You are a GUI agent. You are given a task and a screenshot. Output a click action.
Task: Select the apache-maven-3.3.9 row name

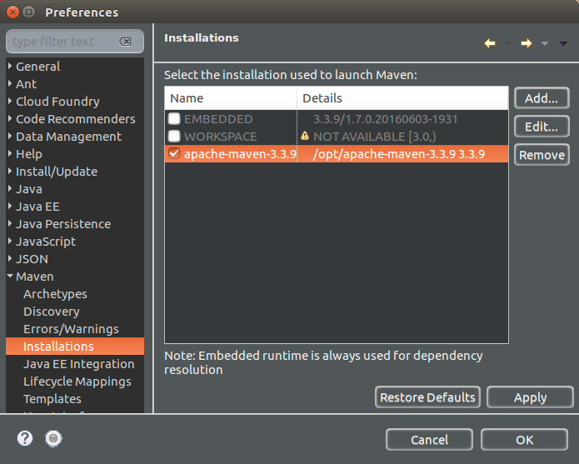click(240, 153)
